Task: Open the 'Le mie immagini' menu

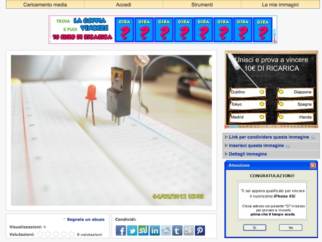Action: click(280, 5)
